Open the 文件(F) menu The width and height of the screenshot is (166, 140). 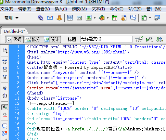7,9
